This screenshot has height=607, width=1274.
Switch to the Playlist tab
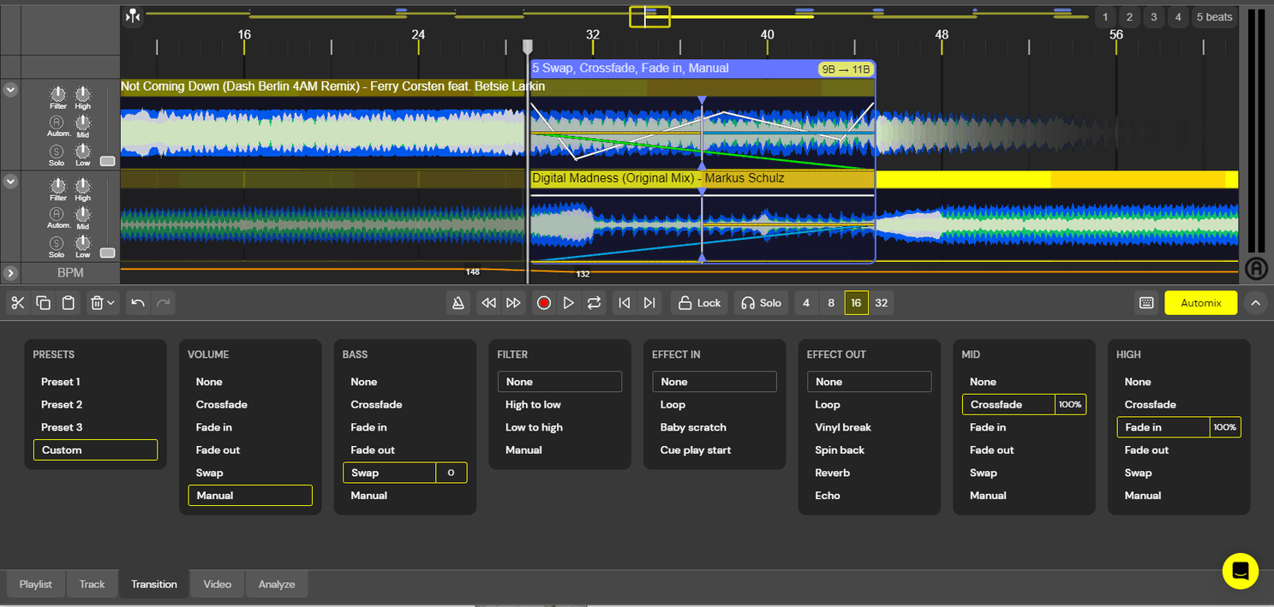click(36, 584)
